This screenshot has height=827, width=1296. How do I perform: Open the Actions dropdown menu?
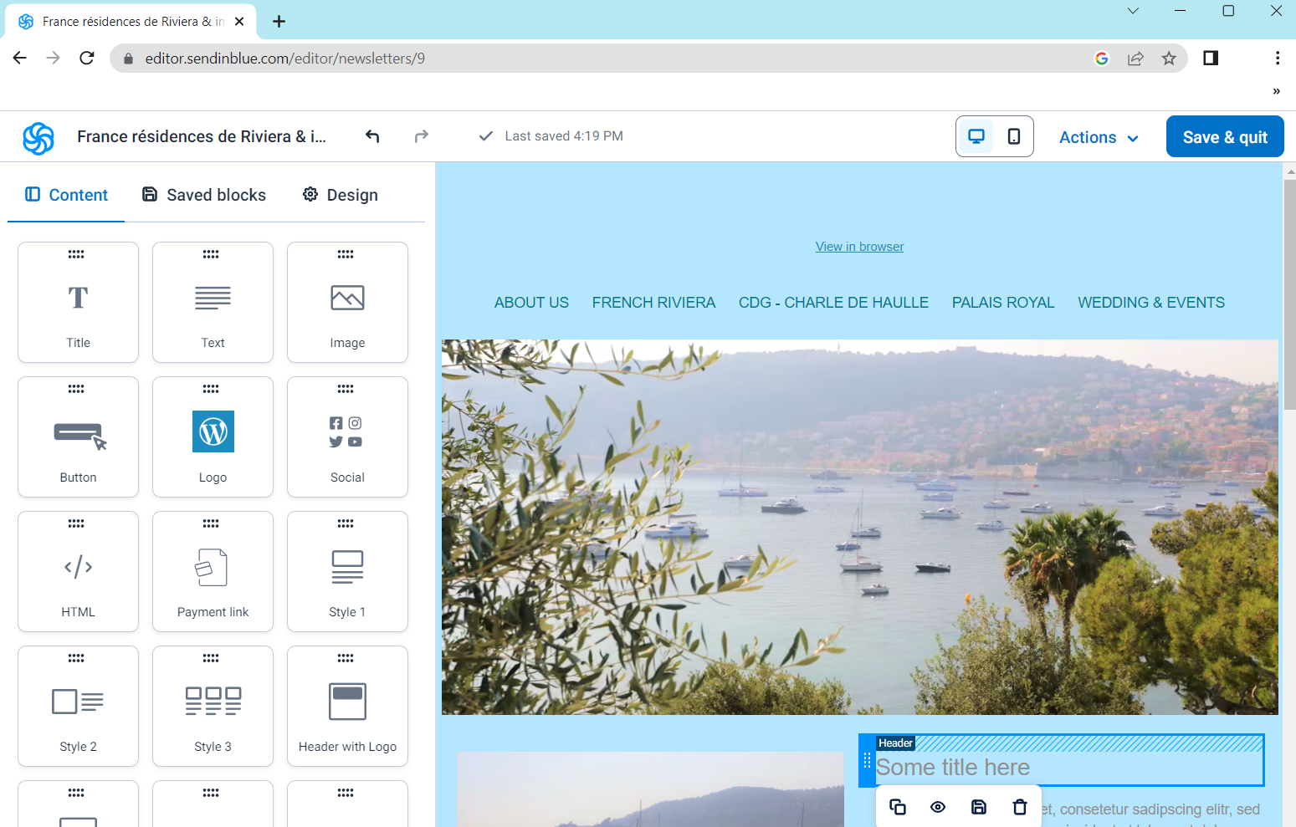1099,137
